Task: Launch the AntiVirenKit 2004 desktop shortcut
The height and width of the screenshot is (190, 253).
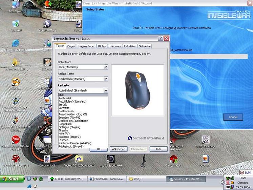Action: (x=16, y=64)
